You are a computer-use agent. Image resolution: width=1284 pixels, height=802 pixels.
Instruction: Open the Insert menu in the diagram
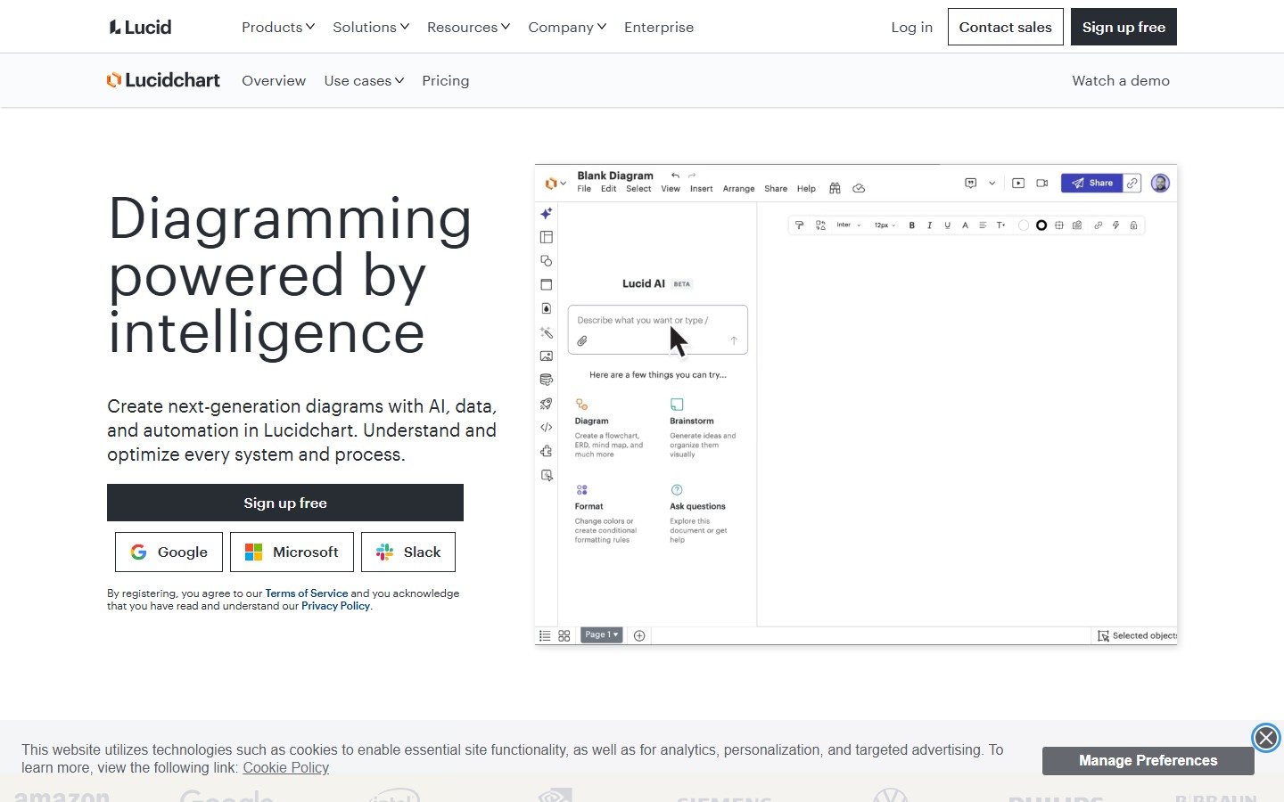[x=702, y=189]
